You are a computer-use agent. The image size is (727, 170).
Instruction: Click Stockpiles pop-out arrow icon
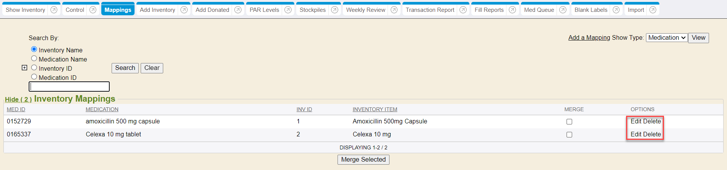(334, 10)
